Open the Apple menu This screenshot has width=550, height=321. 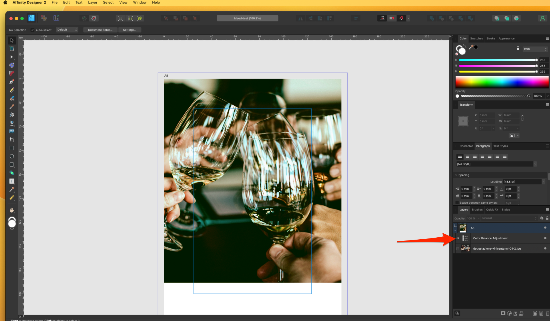5,2
